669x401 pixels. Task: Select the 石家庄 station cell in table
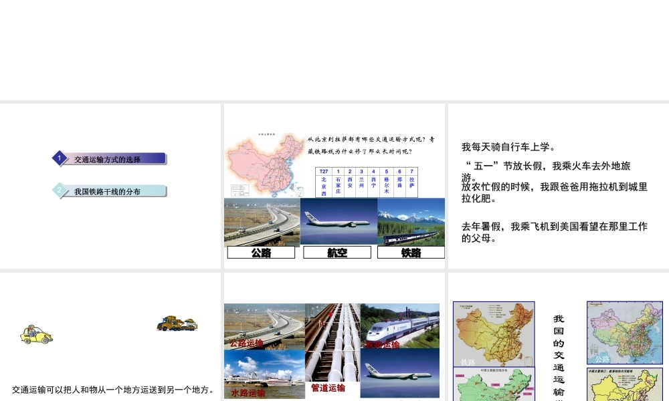pos(338,186)
